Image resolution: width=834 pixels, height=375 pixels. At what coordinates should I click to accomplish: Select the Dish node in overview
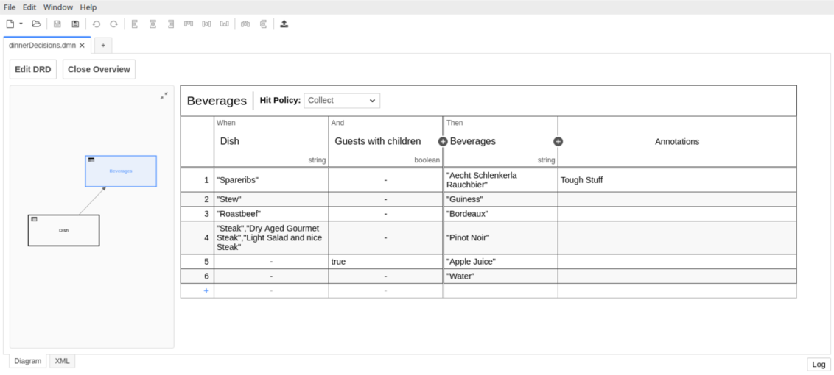[63, 230]
